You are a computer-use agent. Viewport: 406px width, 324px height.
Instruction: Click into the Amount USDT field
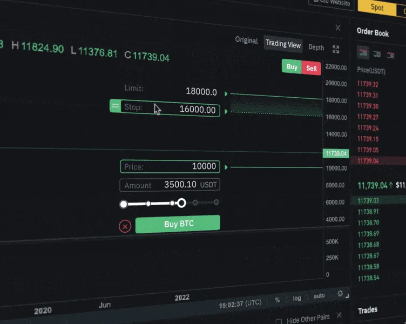(x=170, y=185)
